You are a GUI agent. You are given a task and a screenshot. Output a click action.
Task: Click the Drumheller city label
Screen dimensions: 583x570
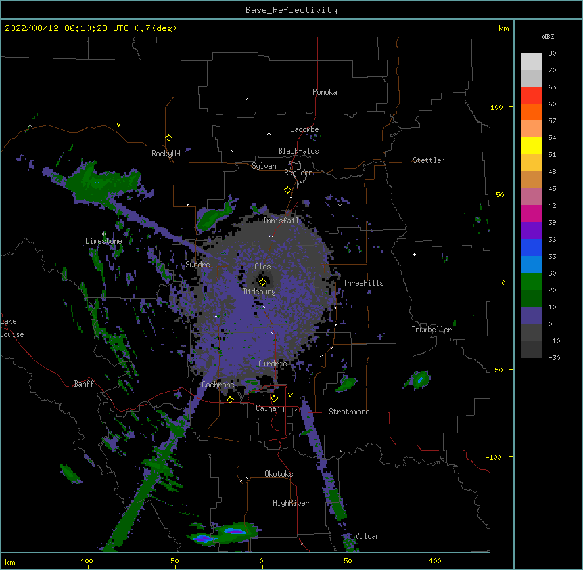click(432, 330)
